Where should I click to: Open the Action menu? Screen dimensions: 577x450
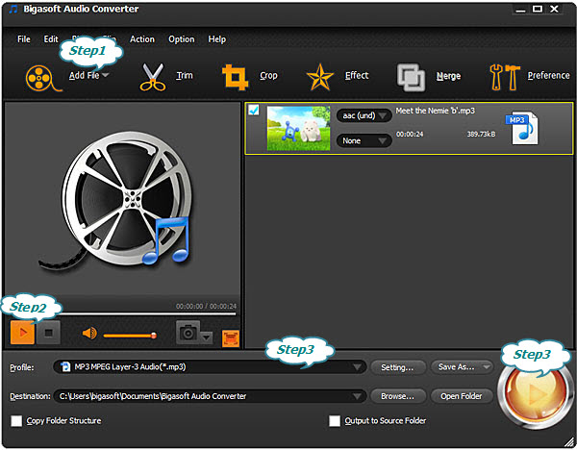coord(142,39)
